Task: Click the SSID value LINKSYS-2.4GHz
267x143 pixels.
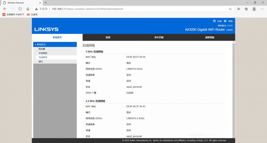Action: 136,118
